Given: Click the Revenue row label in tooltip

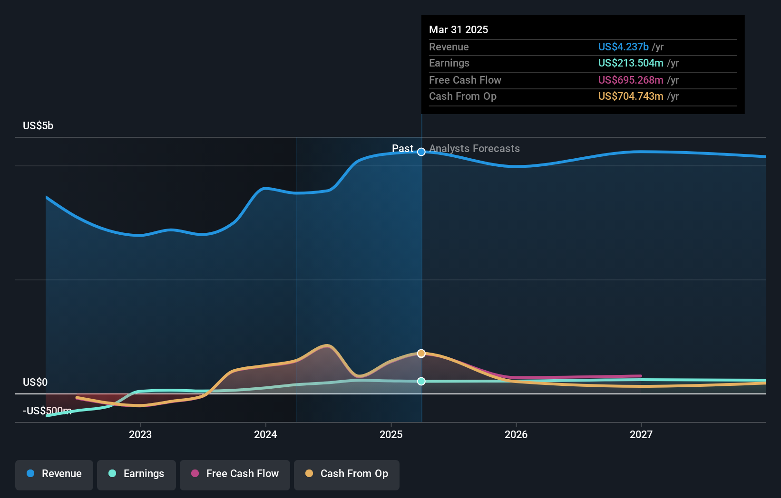Looking at the screenshot, I should 449,47.
